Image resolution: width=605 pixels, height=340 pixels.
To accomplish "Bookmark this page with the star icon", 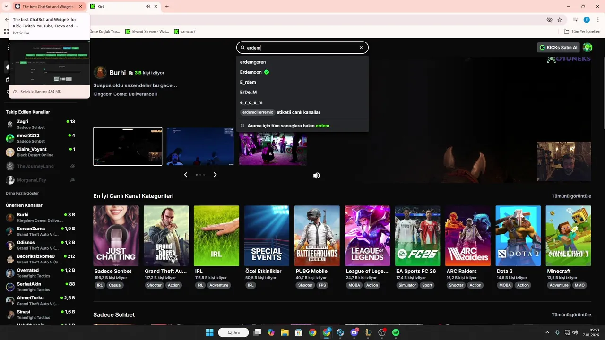I will 560,20.
